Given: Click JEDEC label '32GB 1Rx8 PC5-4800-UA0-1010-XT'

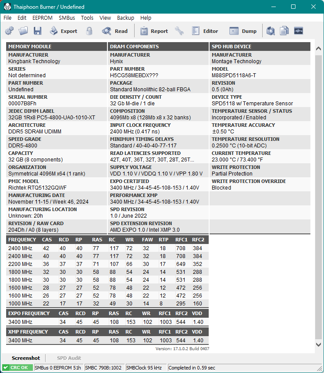Looking at the screenshot, I should click(52, 118).
